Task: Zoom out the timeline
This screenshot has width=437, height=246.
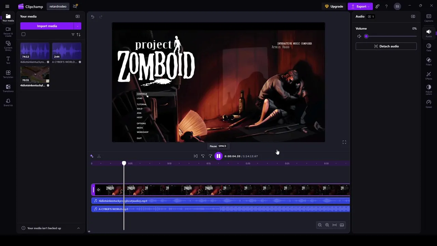Action: click(x=320, y=225)
